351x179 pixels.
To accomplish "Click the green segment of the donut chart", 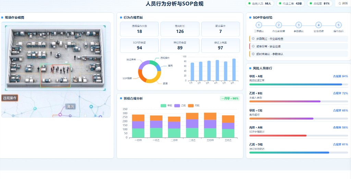I will [154, 63].
